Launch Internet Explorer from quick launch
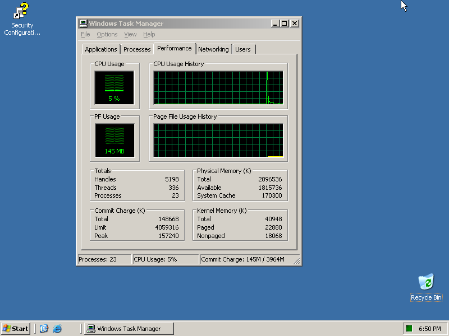 pos(57,329)
